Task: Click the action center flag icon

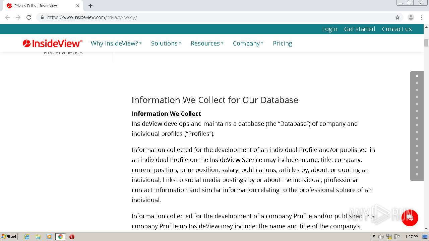Action: [397, 237]
